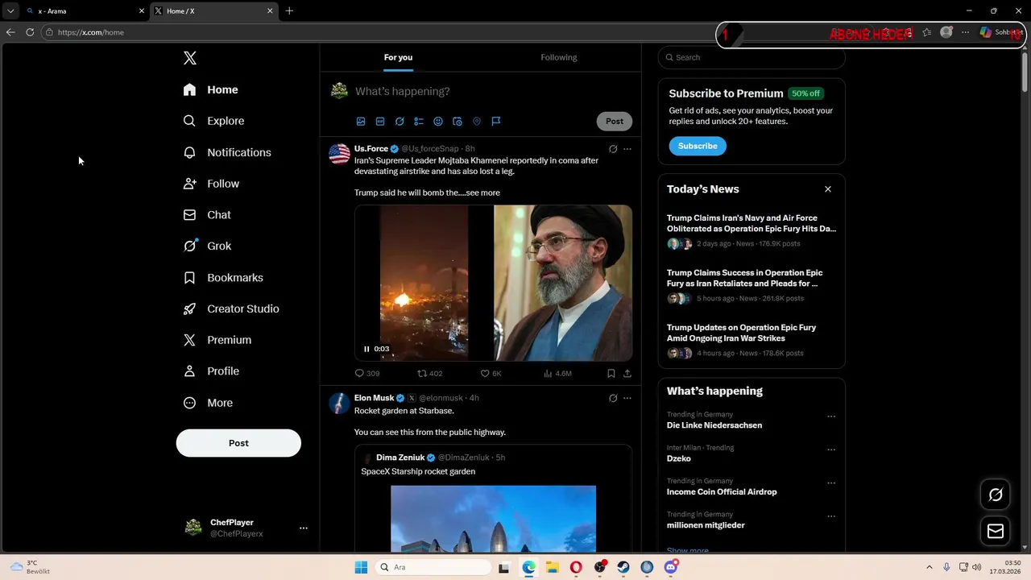Schedule the post with the calendar icon
Screen dimensions: 1031x580
point(458,122)
